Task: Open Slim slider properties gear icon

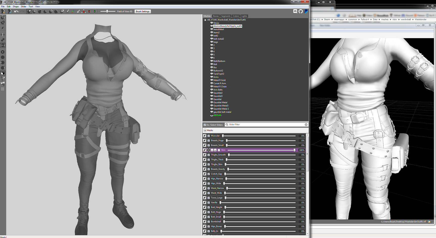Action: tap(209, 150)
